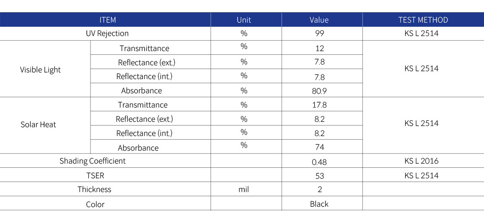The width and height of the screenshot is (484, 223).
Task: Click the ITEM column header
Action: pos(108,20)
